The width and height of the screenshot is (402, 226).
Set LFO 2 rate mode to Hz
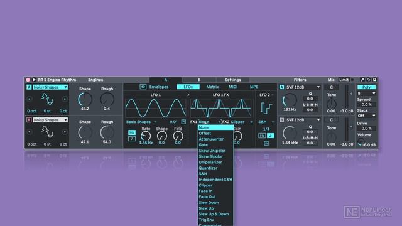point(262,136)
